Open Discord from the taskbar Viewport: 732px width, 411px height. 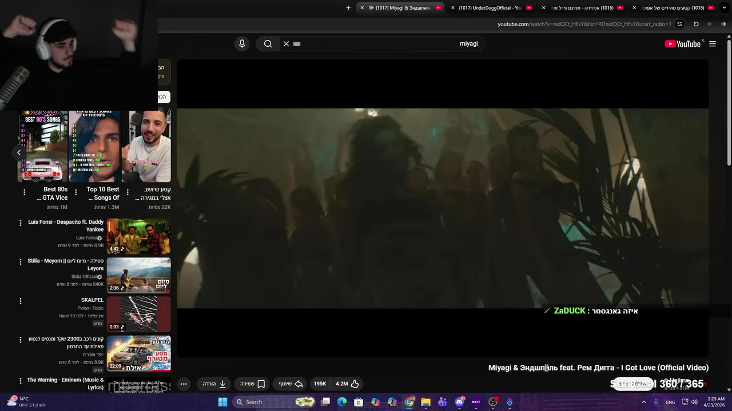point(459,402)
